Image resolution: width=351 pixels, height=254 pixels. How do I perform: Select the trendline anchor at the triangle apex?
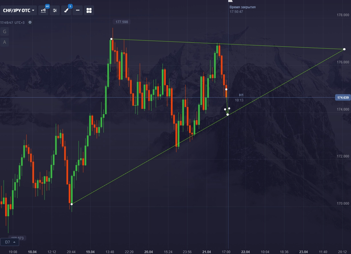click(x=344, y=49)
